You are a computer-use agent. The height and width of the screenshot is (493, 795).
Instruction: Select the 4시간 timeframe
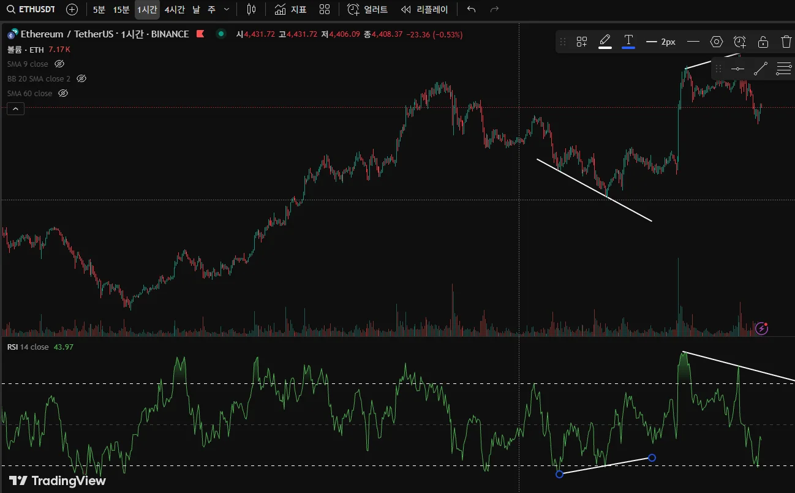[174, 10]
